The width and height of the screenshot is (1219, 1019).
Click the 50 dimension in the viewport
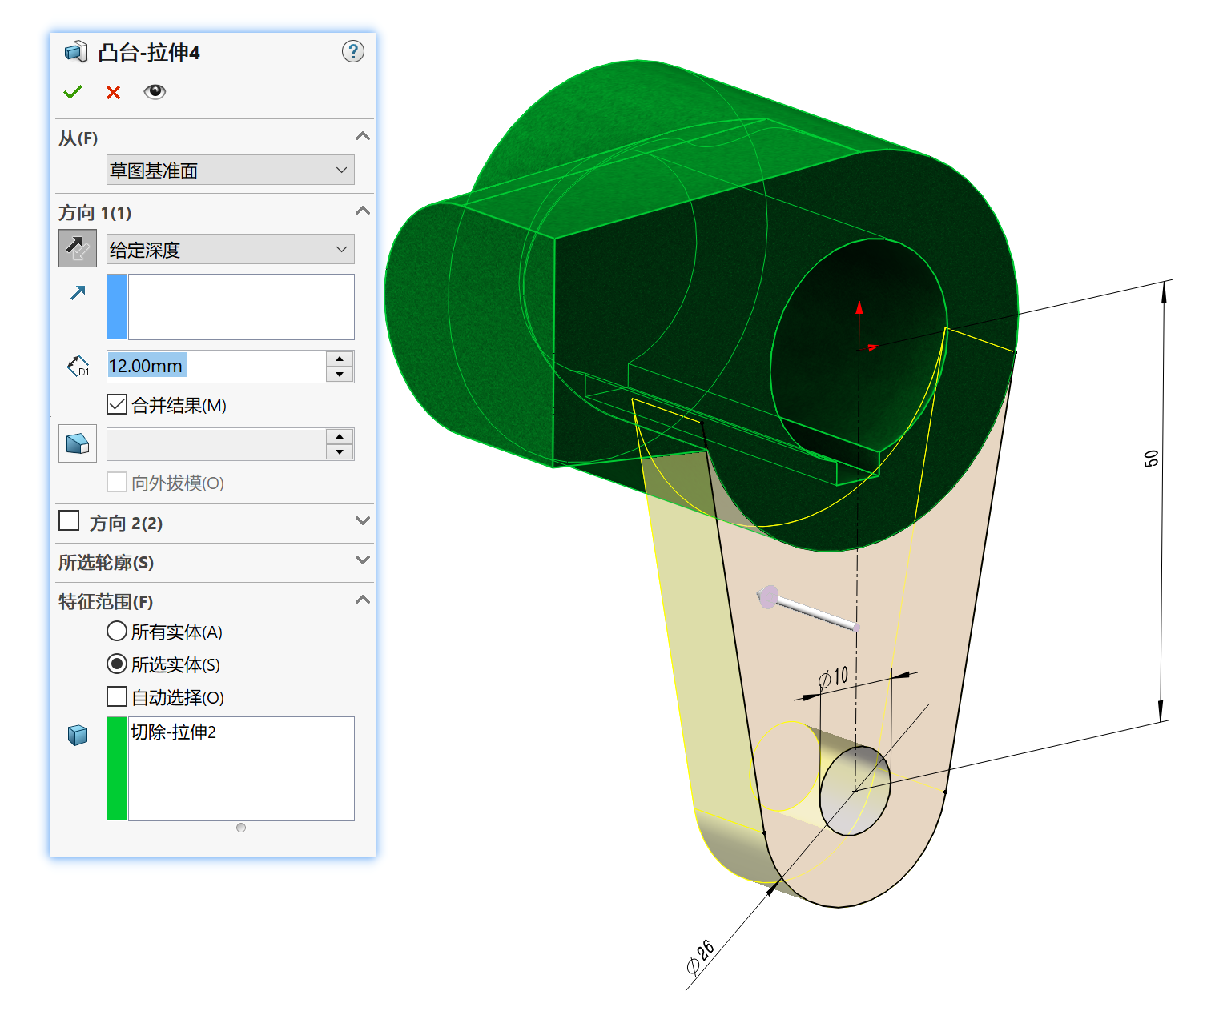(1151, 459)
